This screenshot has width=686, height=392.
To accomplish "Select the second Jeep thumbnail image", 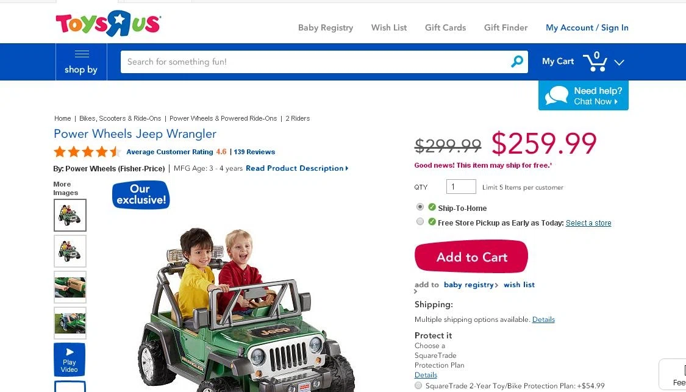I will (70, 251).
